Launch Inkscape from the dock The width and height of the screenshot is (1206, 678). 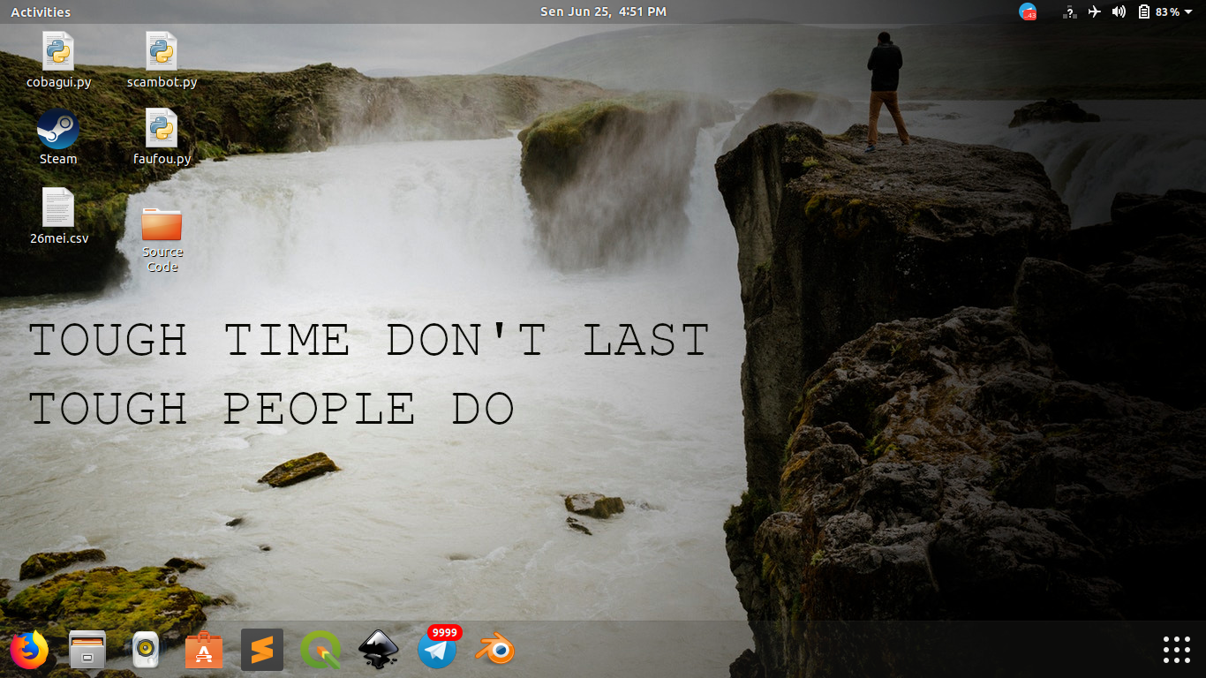(x=379, y=651)
